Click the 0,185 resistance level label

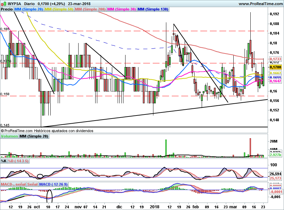click(x=5, y=29)
